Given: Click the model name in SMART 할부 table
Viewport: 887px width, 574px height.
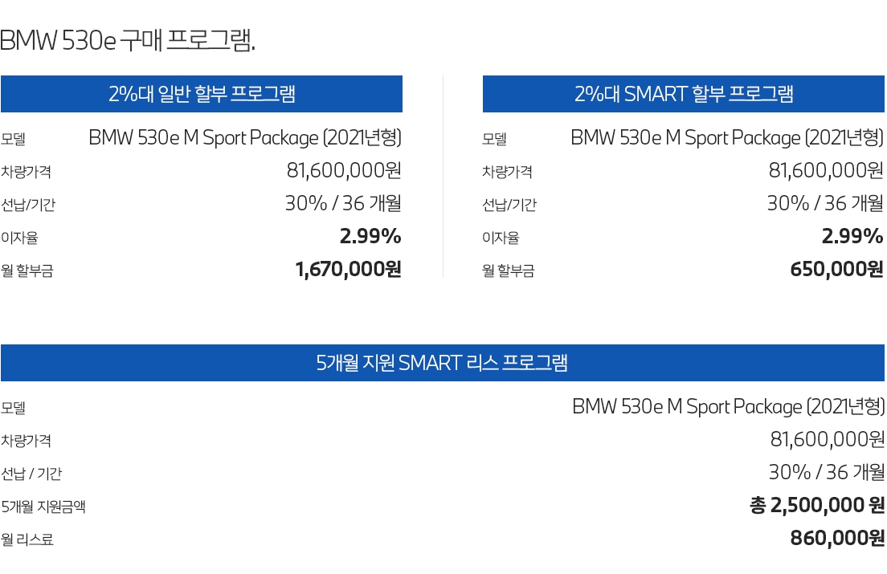Looking at the screenshot, I should [727, 138].
